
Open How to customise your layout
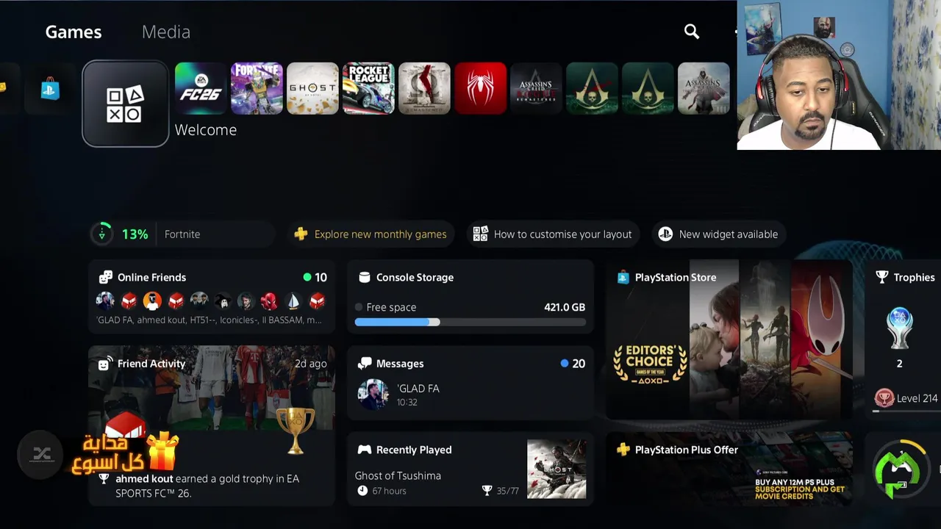[553, 234]
